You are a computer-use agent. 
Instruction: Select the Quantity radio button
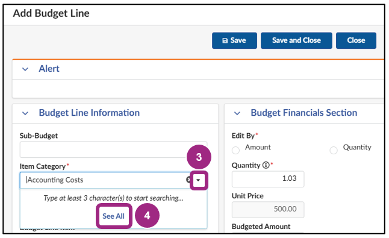334,150
